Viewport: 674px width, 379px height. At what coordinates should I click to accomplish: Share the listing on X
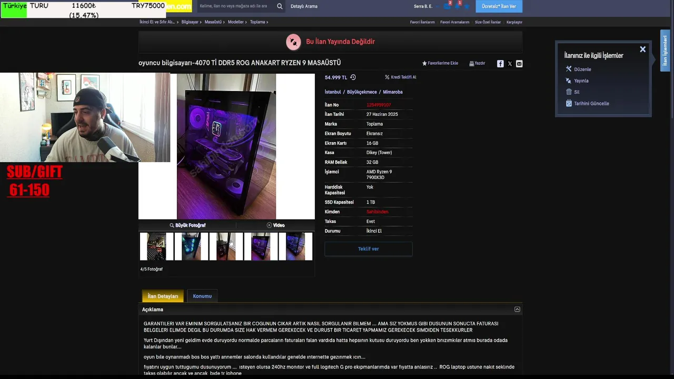click(x=510, y=64)
